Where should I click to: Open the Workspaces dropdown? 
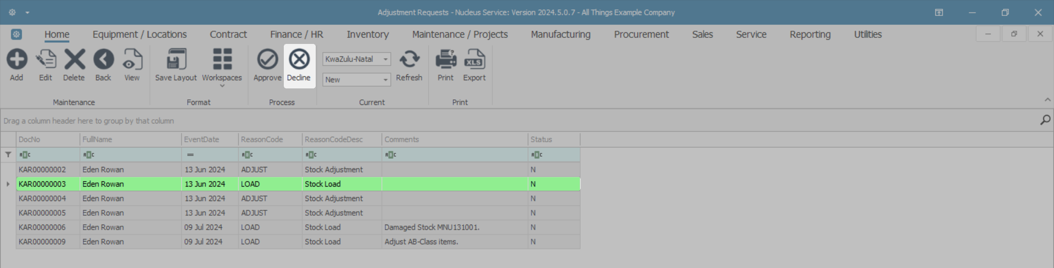click(x=222, y=65)
